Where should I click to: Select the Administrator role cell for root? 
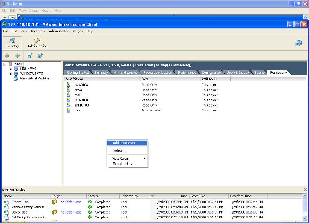[x=151, y=110]
